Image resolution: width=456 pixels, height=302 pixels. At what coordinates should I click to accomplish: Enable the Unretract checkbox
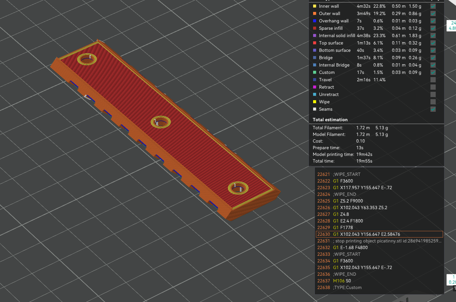(x=433, y=95)
